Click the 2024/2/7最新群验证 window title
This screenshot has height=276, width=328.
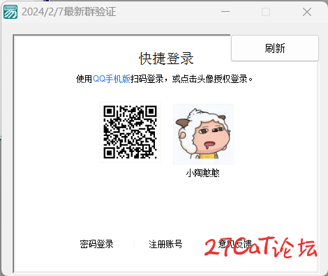point(69,12)
